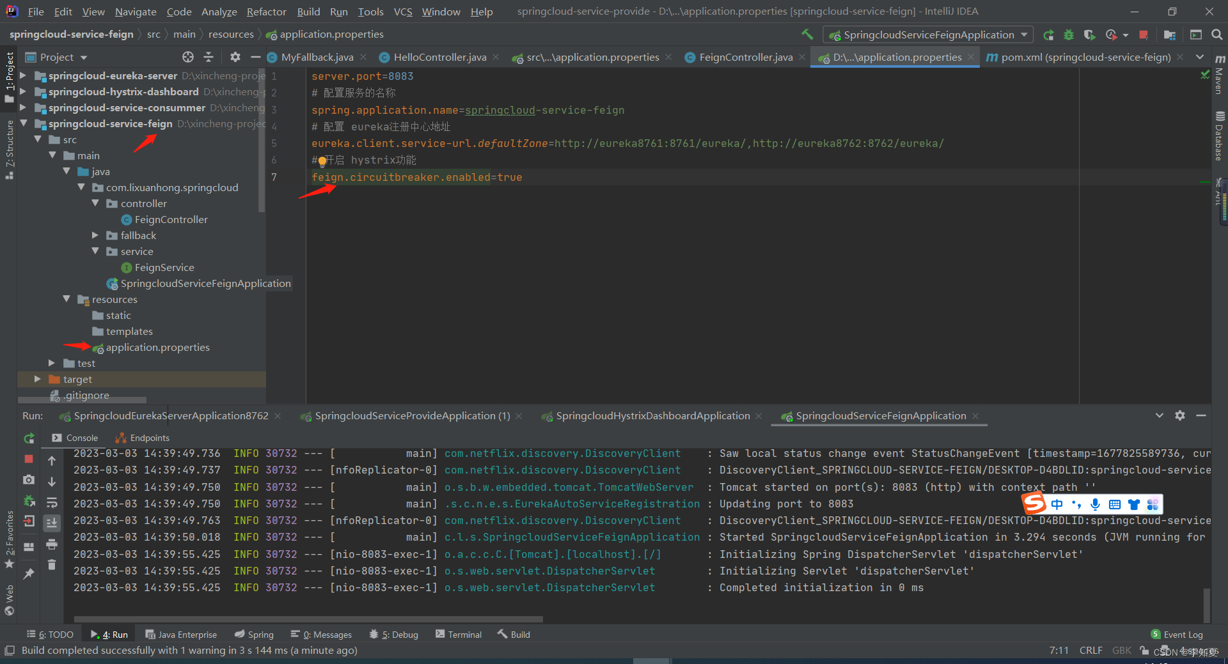This screenshot has width=1228, height=664.
Task: Stop process using the red square in the Run panel
Action: pyautogui.click(x=29, y=459)
